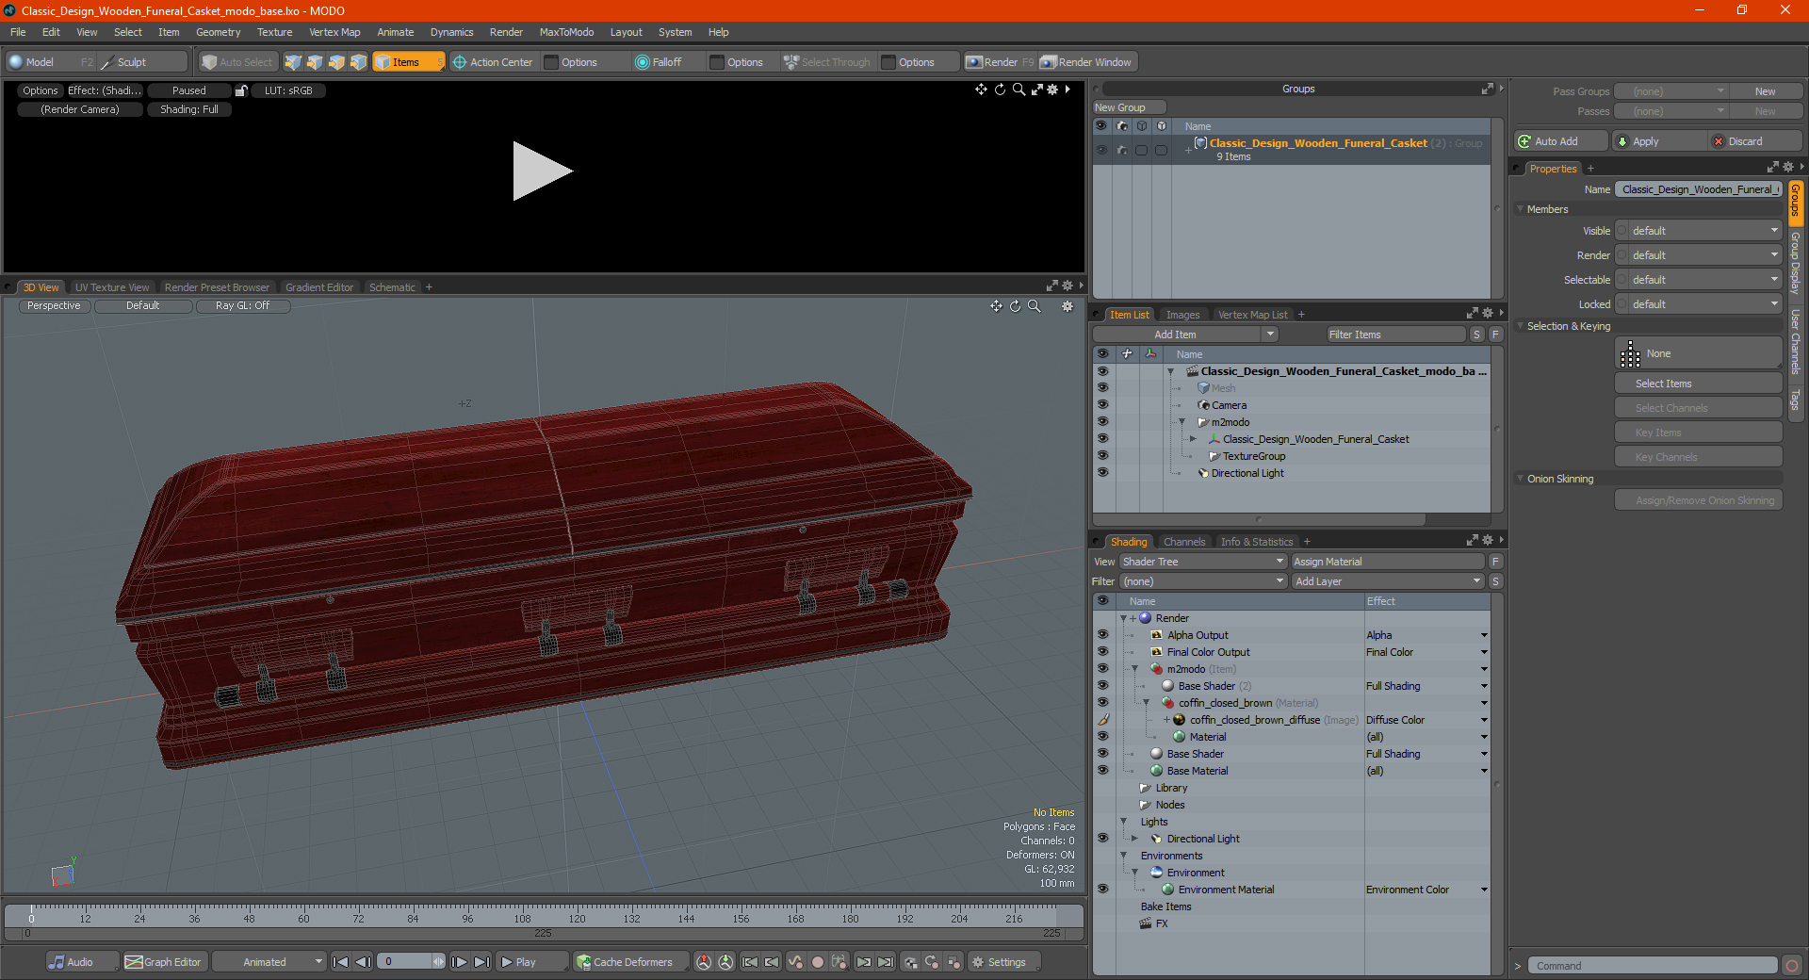Open the Geometry menu
The width and height of the screenshot is (1809, 980).
coord(218,32)
